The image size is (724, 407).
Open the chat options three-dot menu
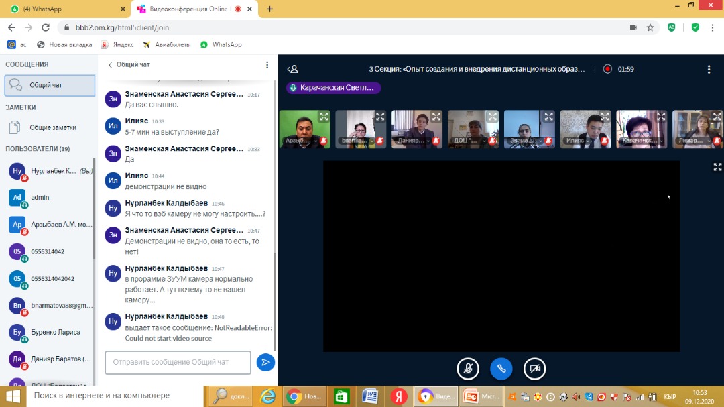coord(267,65)
